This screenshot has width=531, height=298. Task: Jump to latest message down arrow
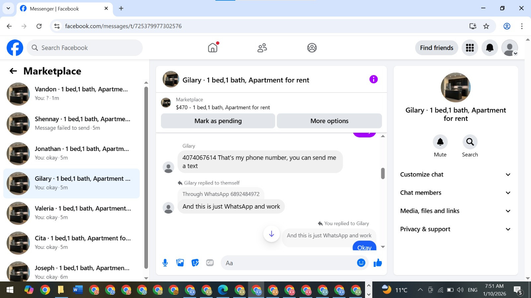[x=271, y=234]
